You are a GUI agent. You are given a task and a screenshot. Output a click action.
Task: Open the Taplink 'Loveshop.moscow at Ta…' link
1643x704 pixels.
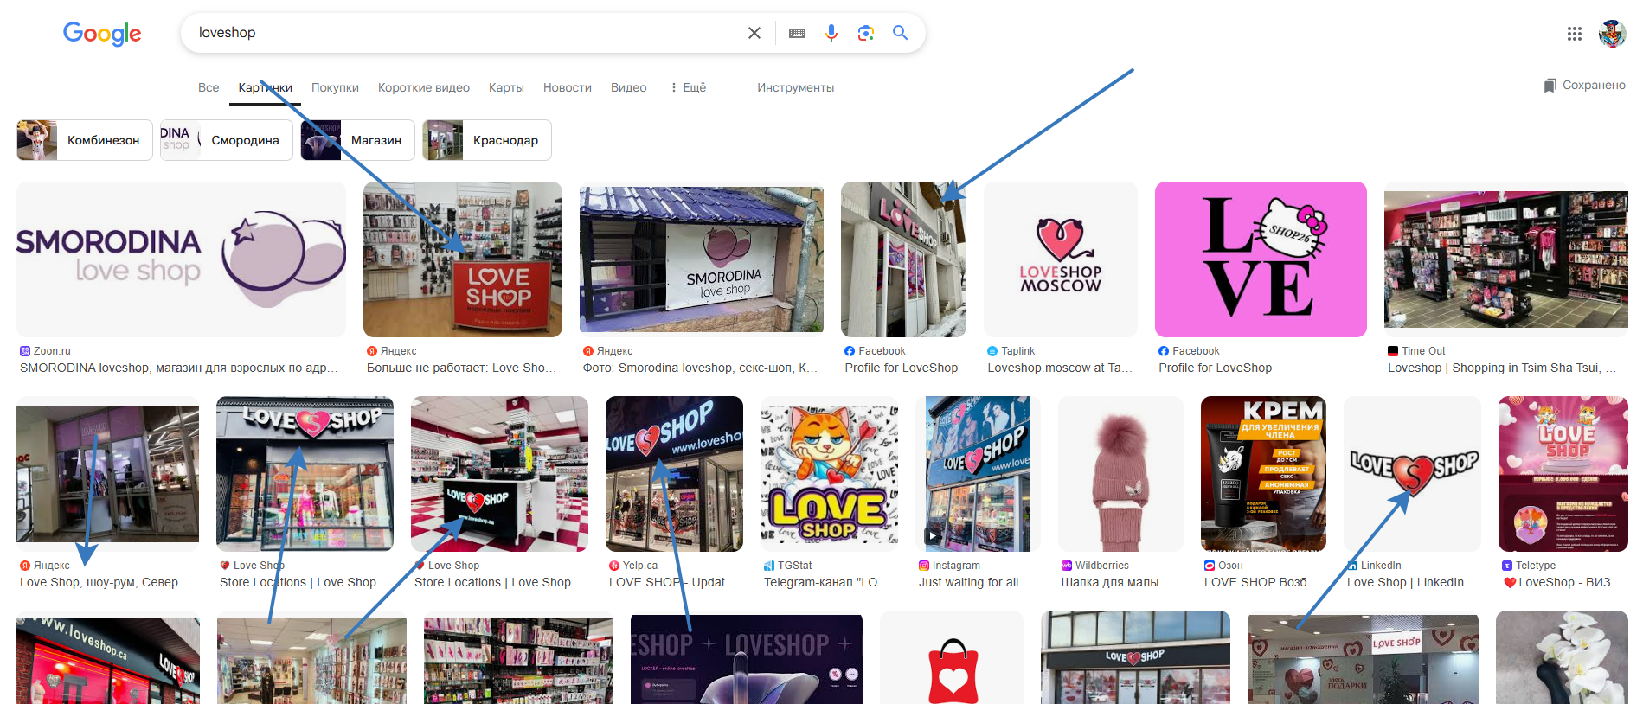click(1060, 368)
